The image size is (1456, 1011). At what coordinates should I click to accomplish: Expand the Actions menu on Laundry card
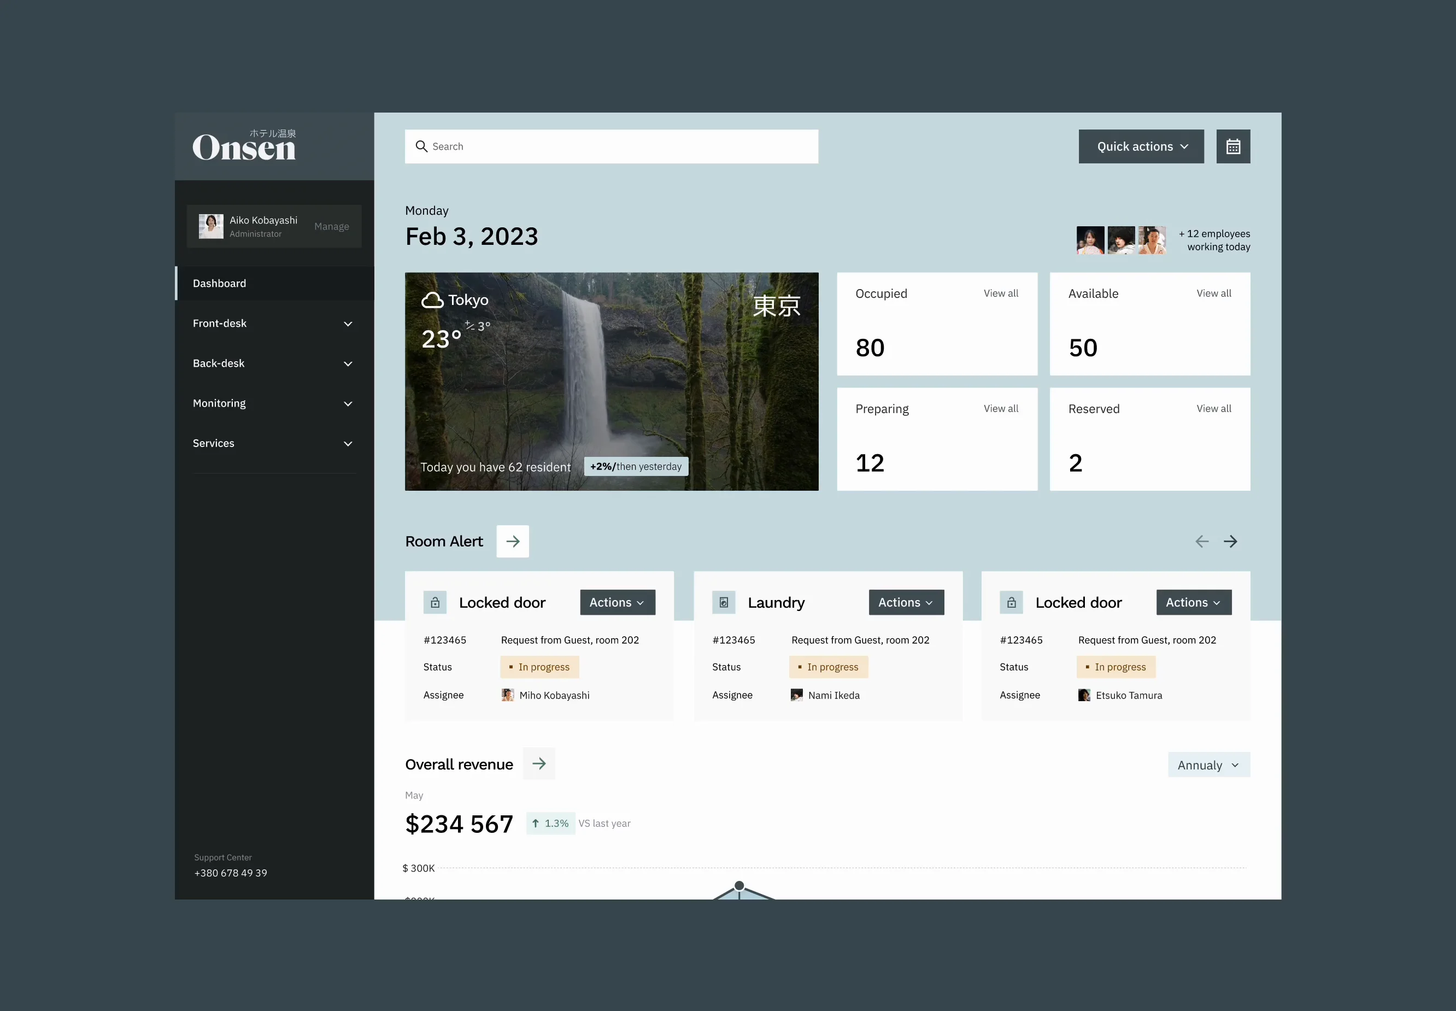coord(906,602)
